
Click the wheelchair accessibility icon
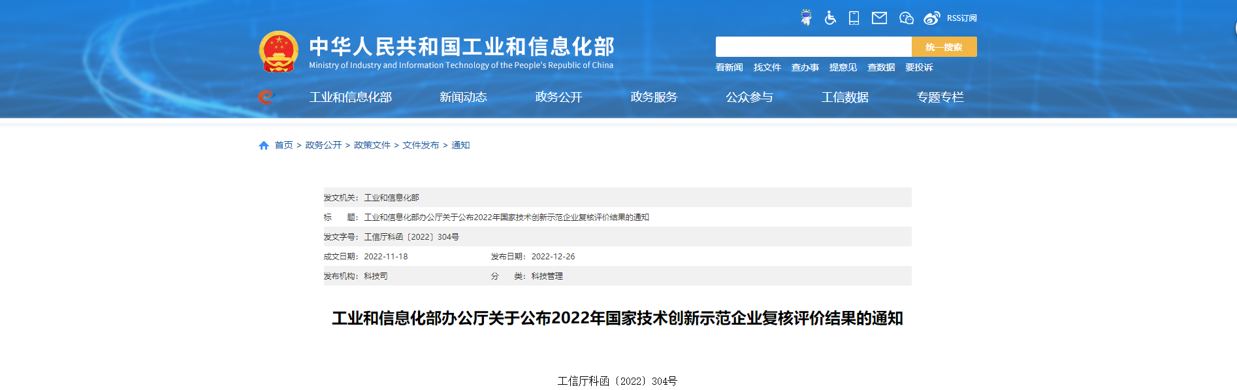coord(830,18)
